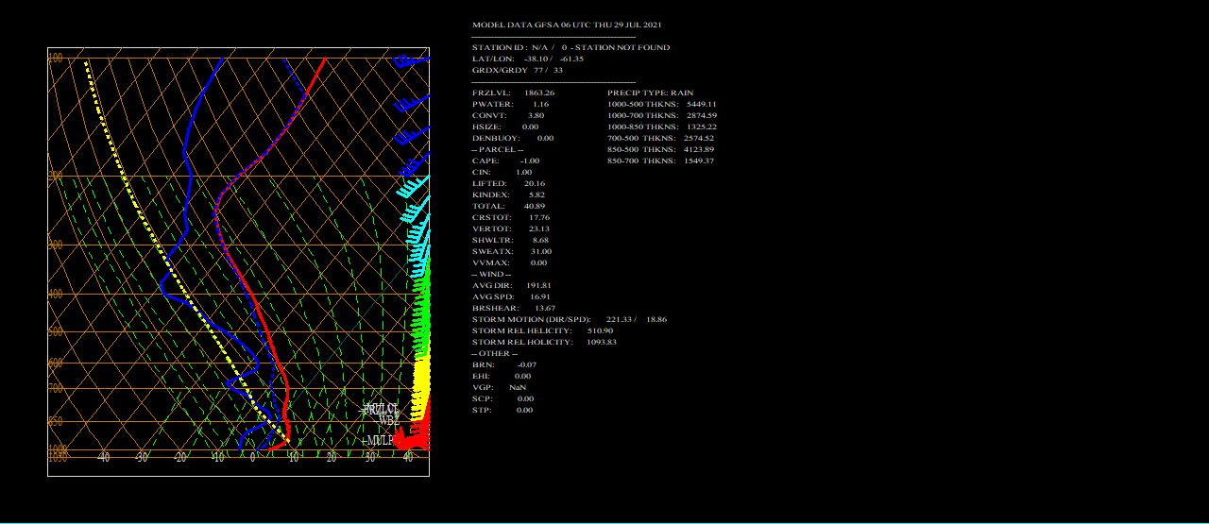
Task: Click the PWATER value 1.16
Action: click(x=540, y=104)
